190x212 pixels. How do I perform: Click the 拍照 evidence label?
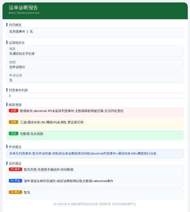click(x=13, y=62)
